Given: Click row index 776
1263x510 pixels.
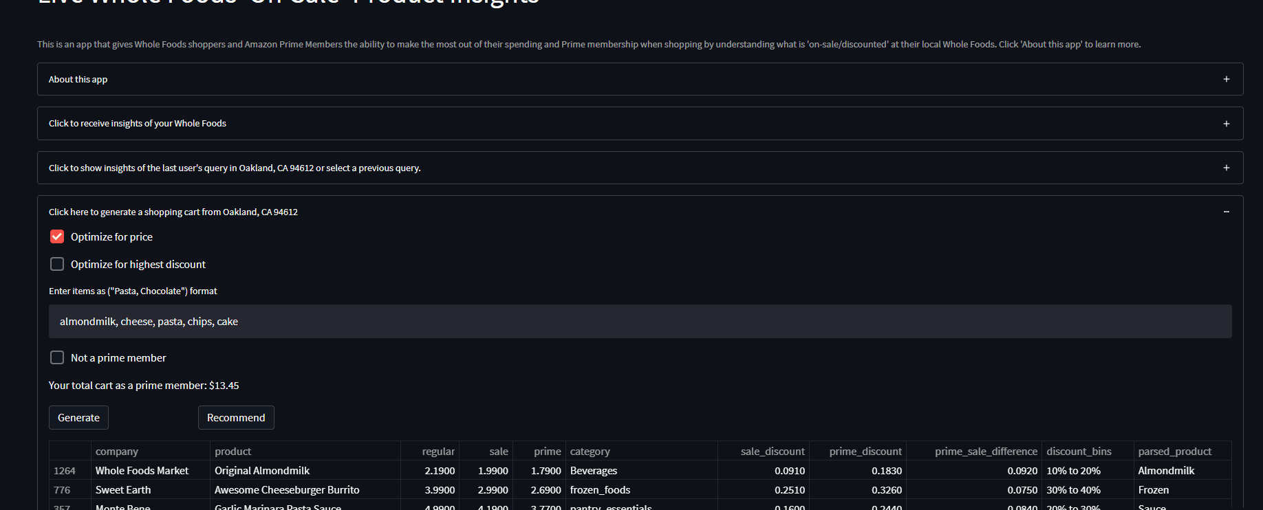Looking at the screenshot, I should pyautogui.click(x=69, y=490).
